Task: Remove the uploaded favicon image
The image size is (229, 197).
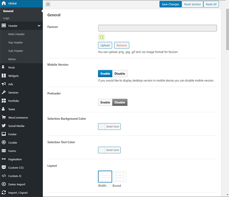Action: tap(121, 45)
